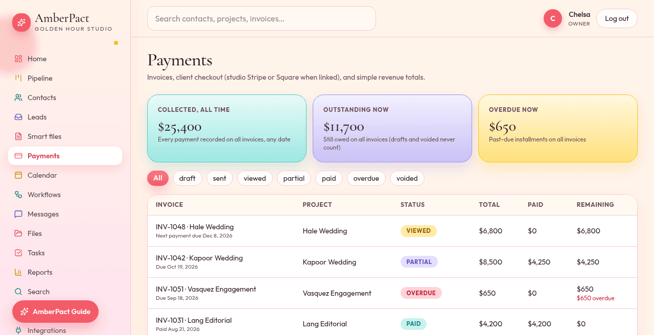Filter invoices by draft status

tap(188, 178)
